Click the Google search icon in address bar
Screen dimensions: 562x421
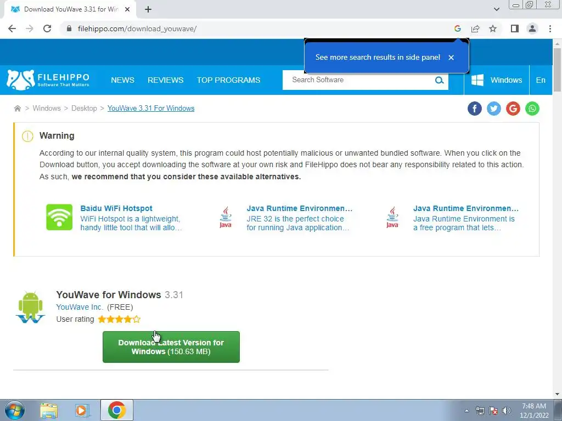tap(457, 29)
